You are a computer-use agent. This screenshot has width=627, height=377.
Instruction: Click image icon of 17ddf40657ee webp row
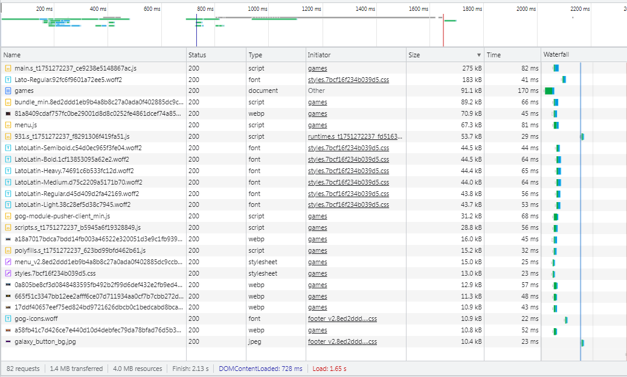click(8, 308)
